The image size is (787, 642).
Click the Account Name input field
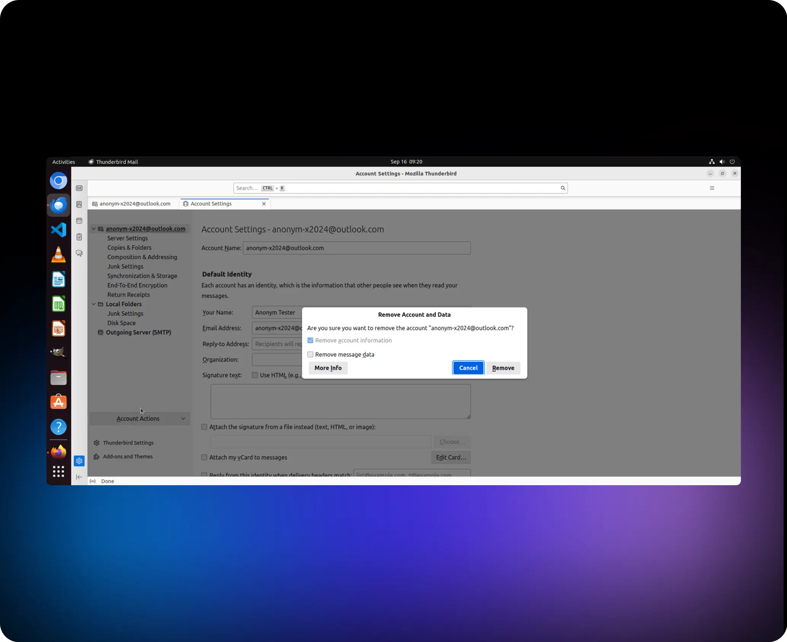pos(356,248)
